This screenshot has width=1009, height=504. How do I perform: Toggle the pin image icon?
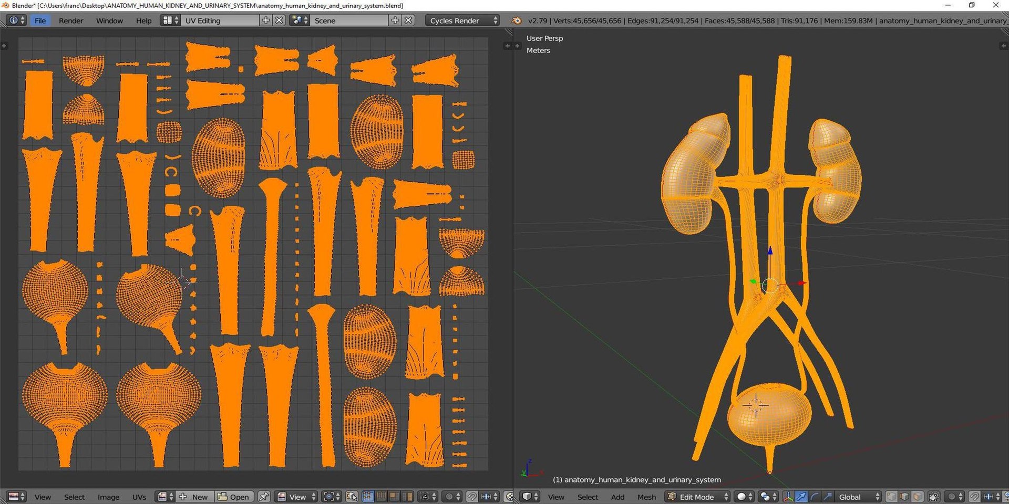[x=264, y=497]
